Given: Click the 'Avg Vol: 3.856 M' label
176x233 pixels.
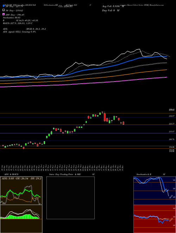Looking at the screenshot, I should click(113, 6).
